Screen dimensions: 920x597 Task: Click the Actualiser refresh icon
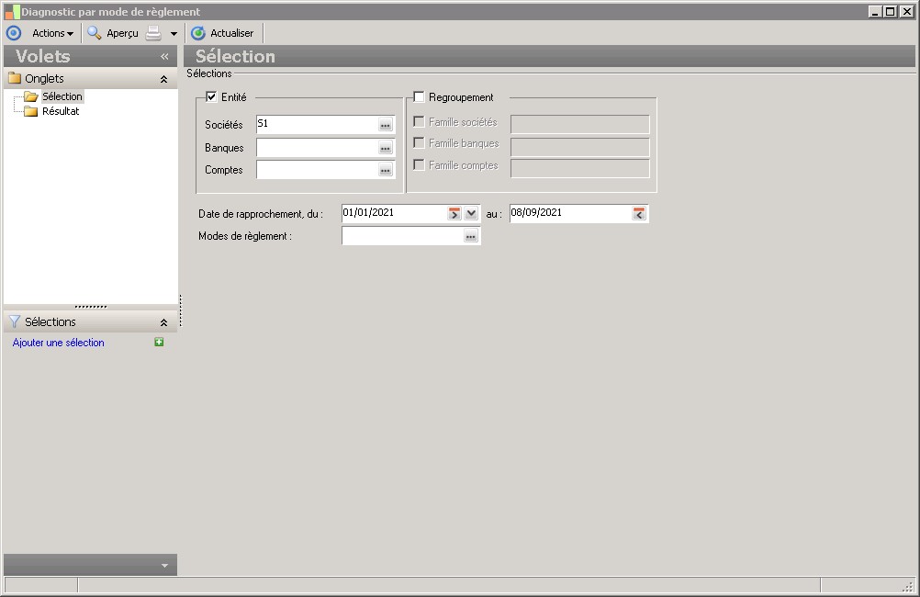(x=198, y=33)
